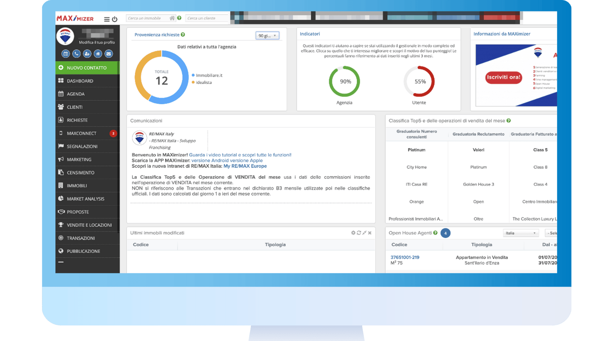Open settings gear of Ultimi immobili panel
613x341 pixels.
click(353, 233)
